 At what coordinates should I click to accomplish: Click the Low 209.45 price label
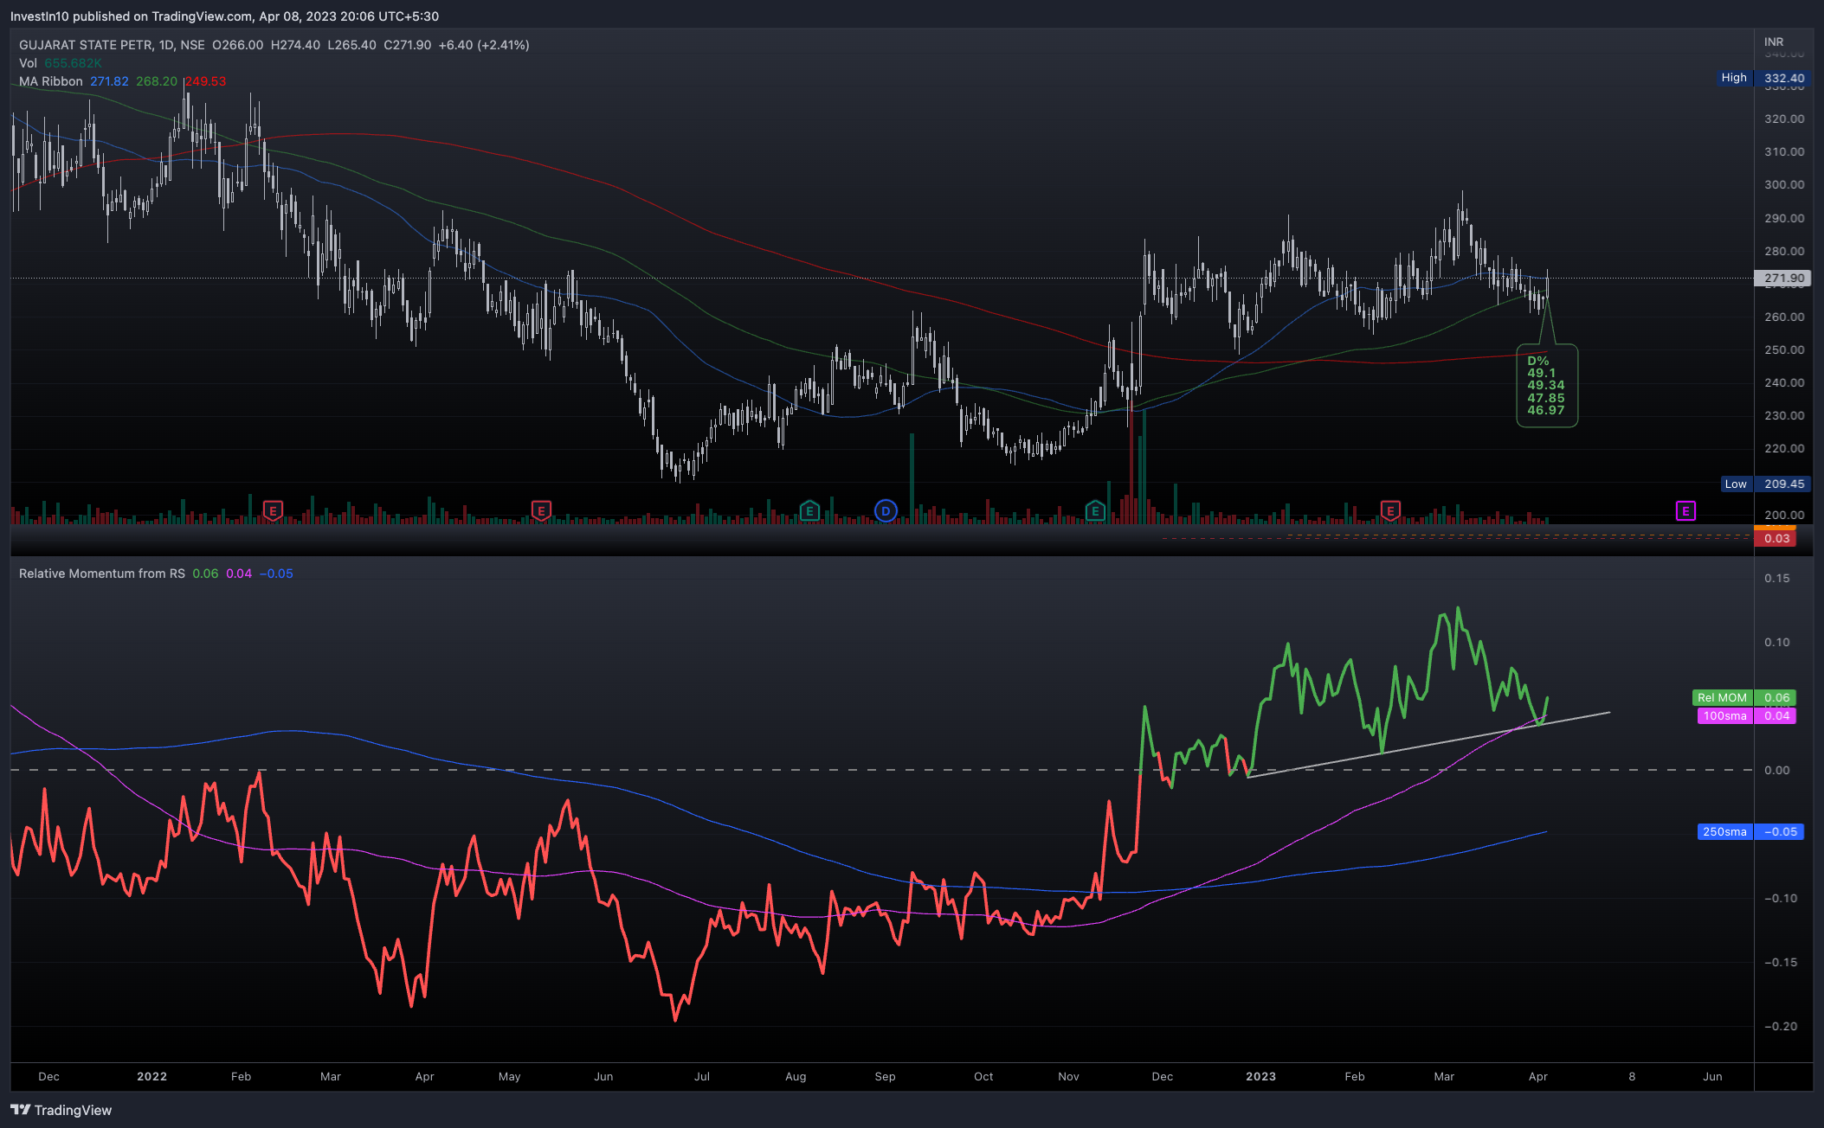click(x=1763, y=484)
